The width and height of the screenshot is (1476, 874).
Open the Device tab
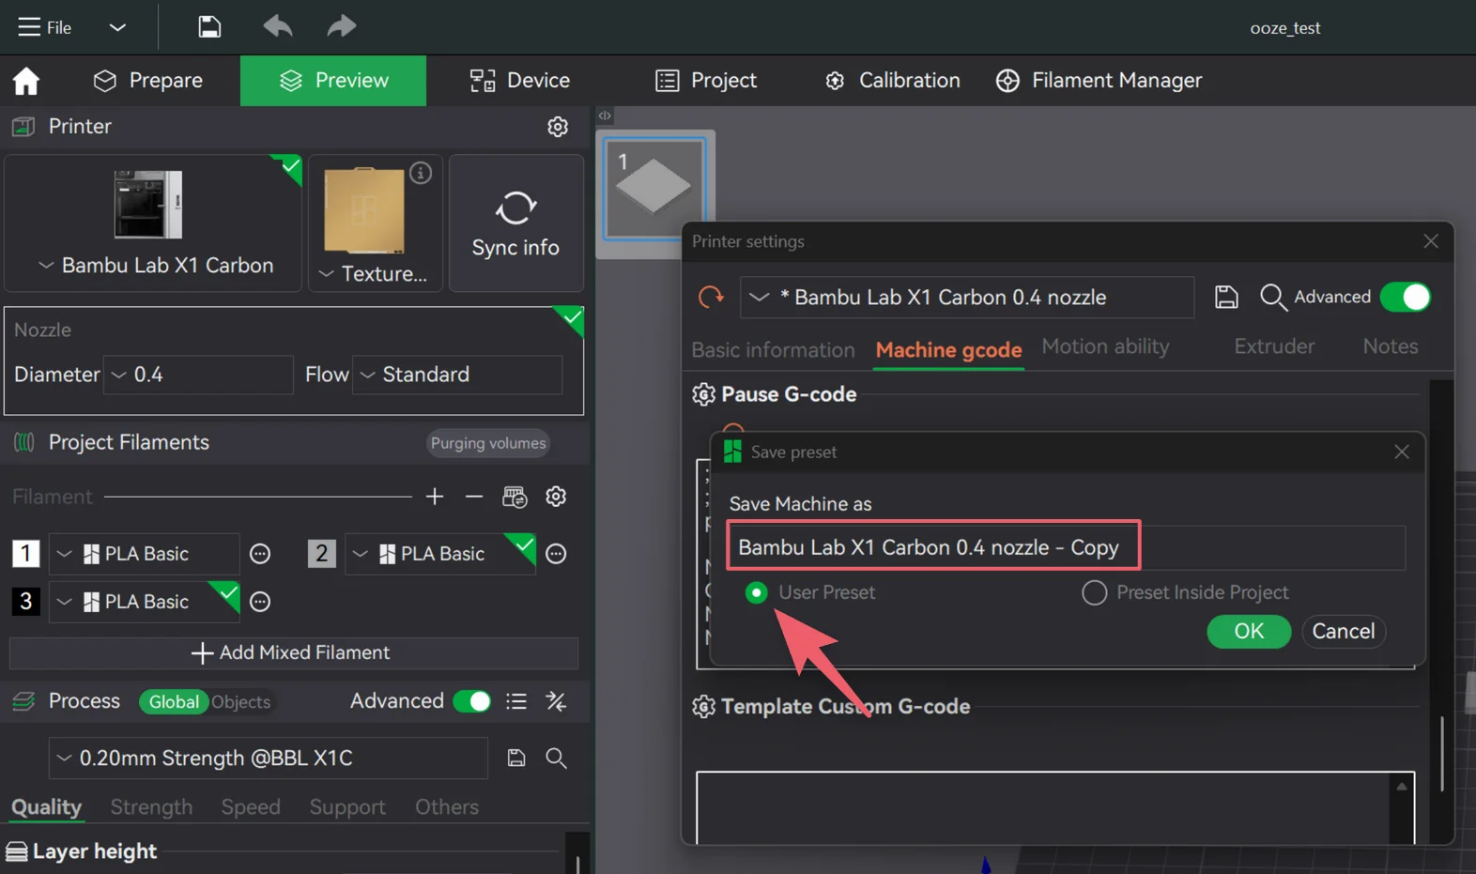tap(520, 81)
